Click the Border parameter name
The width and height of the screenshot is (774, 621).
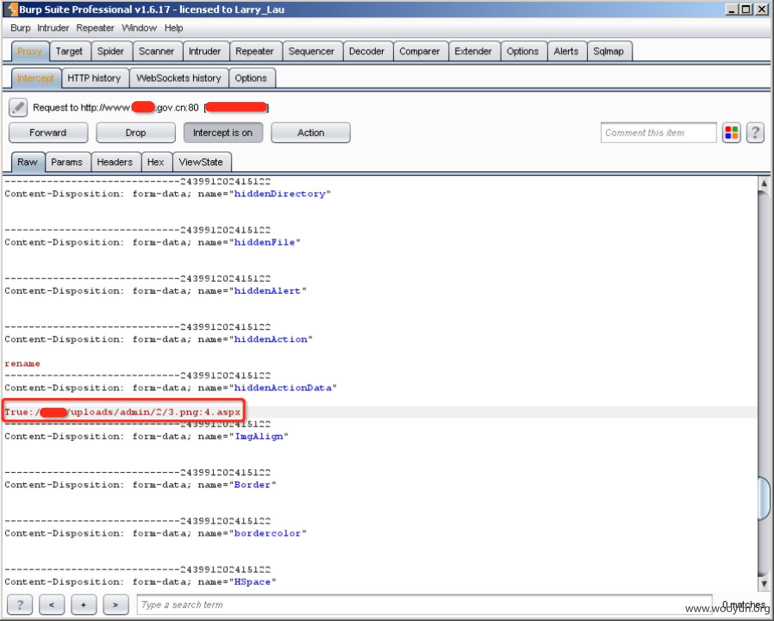click(253, 485)
